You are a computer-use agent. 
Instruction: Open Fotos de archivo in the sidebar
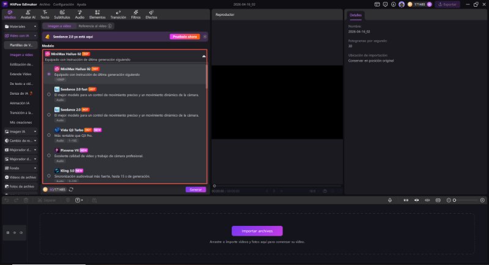point(21,186)
